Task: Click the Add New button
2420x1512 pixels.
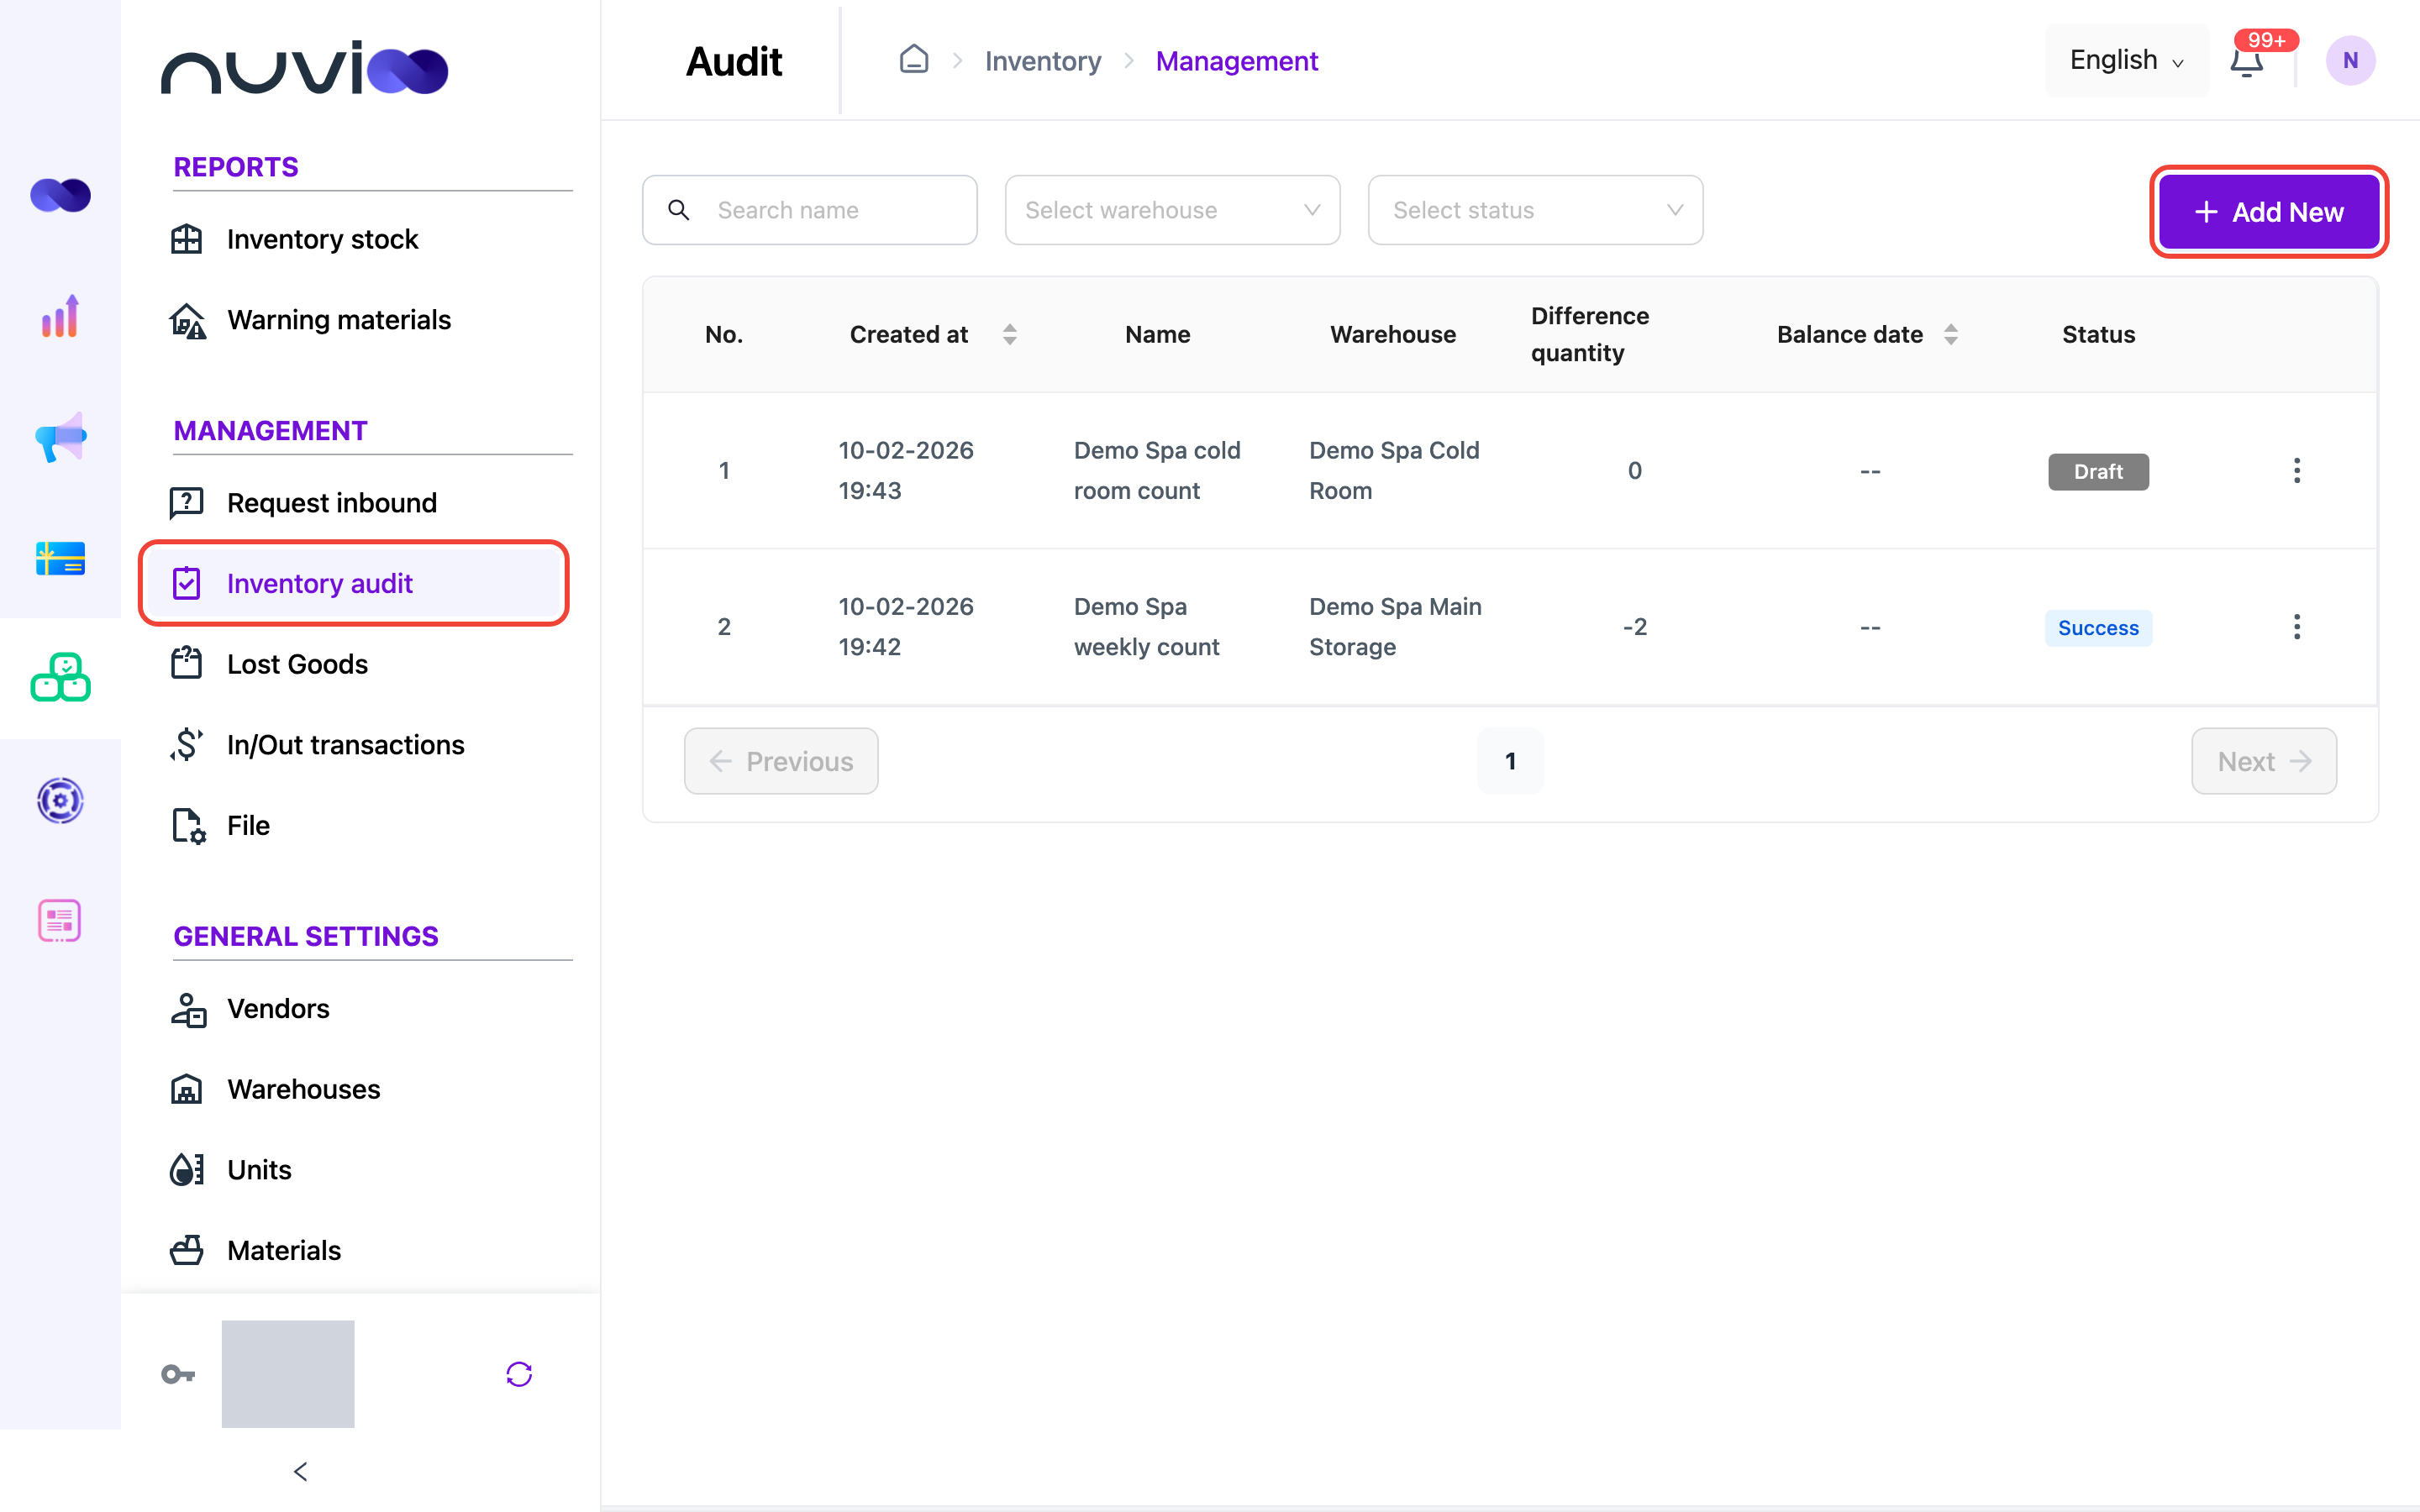Action: [2268, 212]
